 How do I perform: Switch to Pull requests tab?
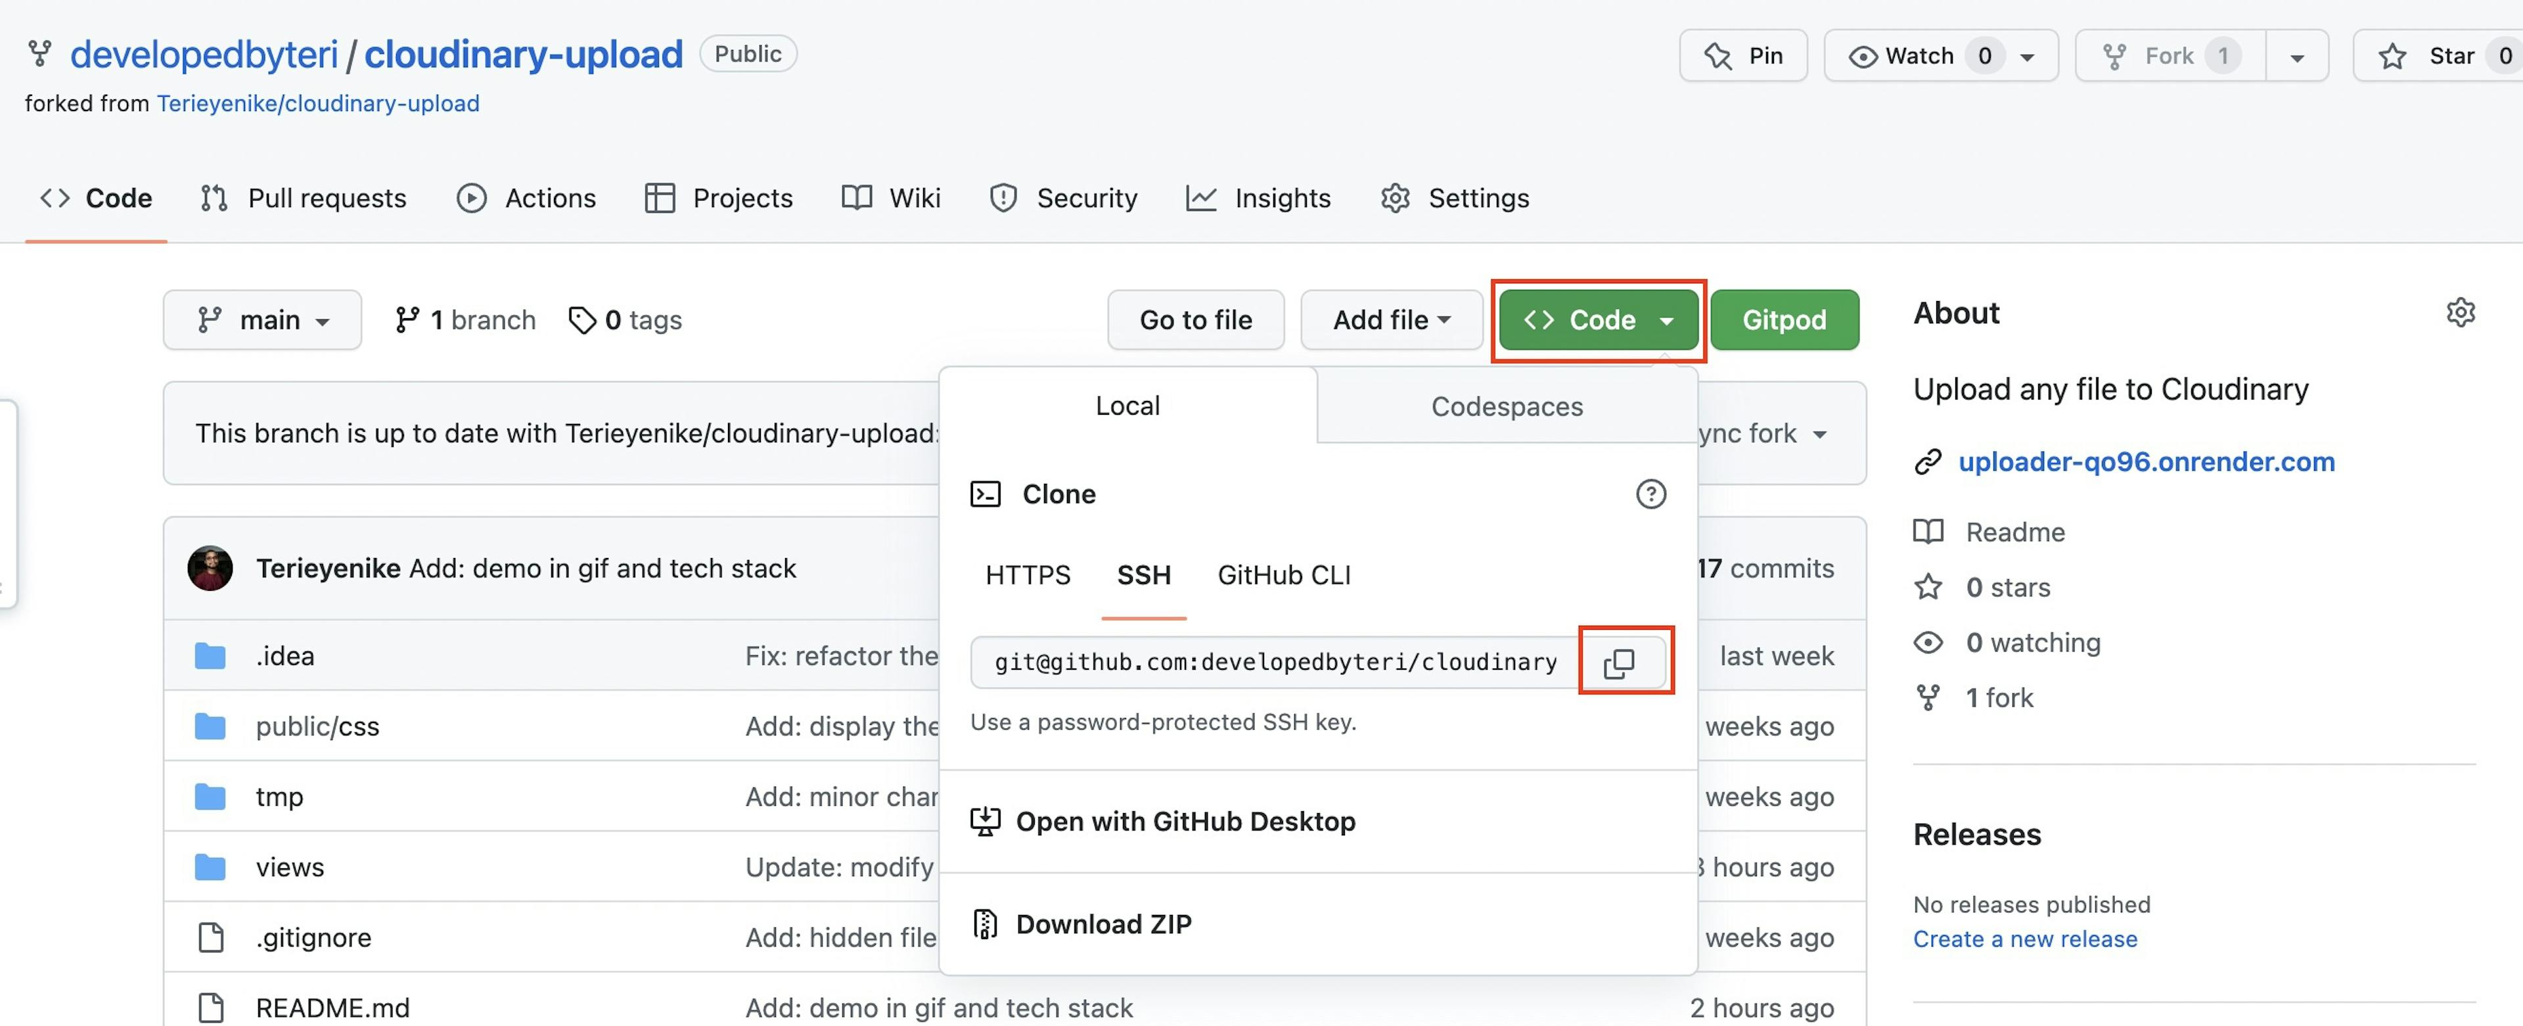(x=303, y=198)
